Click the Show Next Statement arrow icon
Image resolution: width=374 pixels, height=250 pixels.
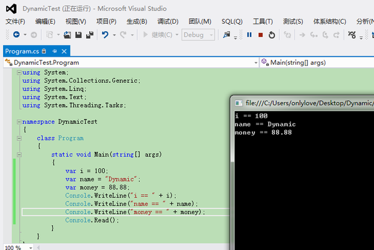(x=302, y=35)
